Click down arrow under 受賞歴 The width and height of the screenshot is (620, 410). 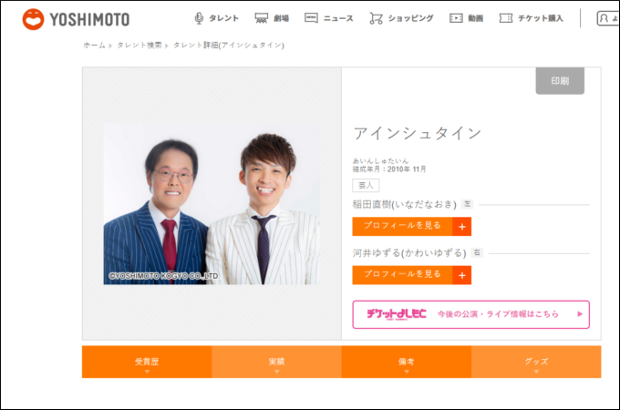point(147,372)
